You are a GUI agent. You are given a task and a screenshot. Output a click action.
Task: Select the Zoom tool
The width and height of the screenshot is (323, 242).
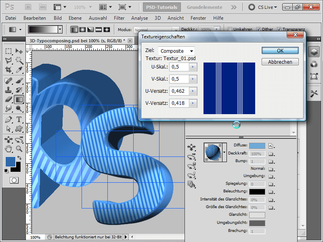19,148
